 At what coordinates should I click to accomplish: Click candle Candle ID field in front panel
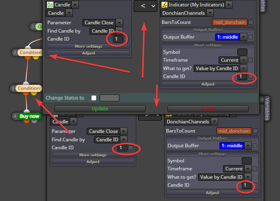pyautogui.click(x=118, y=39)
